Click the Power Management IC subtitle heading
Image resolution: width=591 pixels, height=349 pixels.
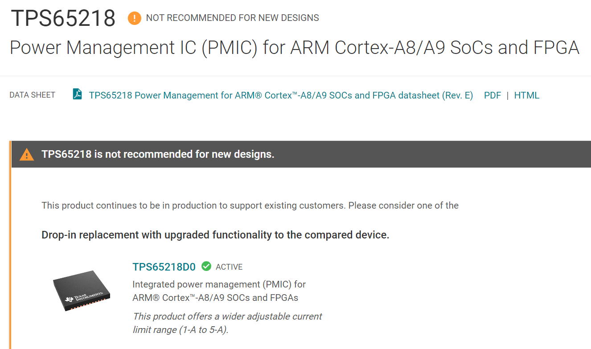(294, 48)
